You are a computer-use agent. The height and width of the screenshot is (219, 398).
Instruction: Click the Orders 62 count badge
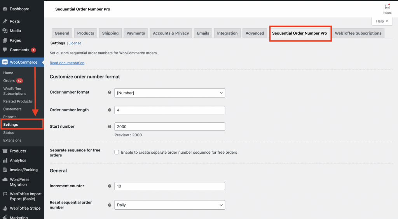coord(19,81)
